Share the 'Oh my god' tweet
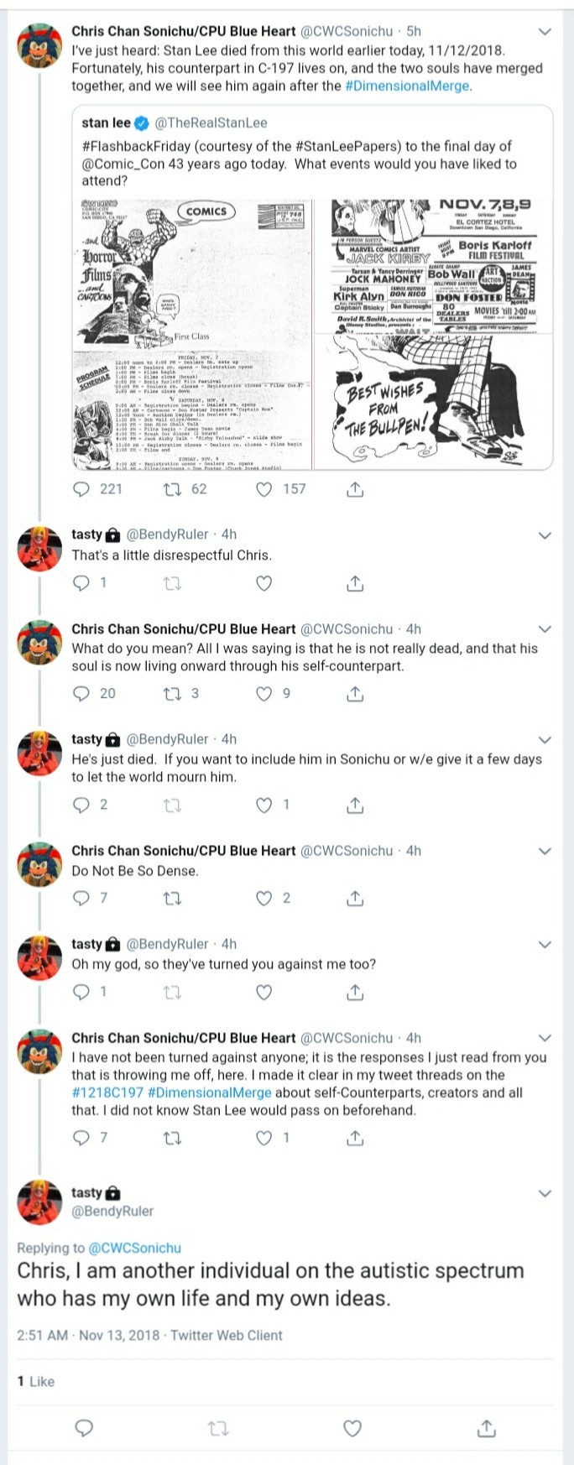 click(x=355, y=993)
